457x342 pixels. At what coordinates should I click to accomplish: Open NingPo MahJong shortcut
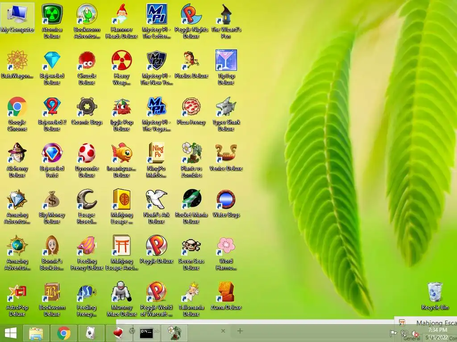[157, 160]
